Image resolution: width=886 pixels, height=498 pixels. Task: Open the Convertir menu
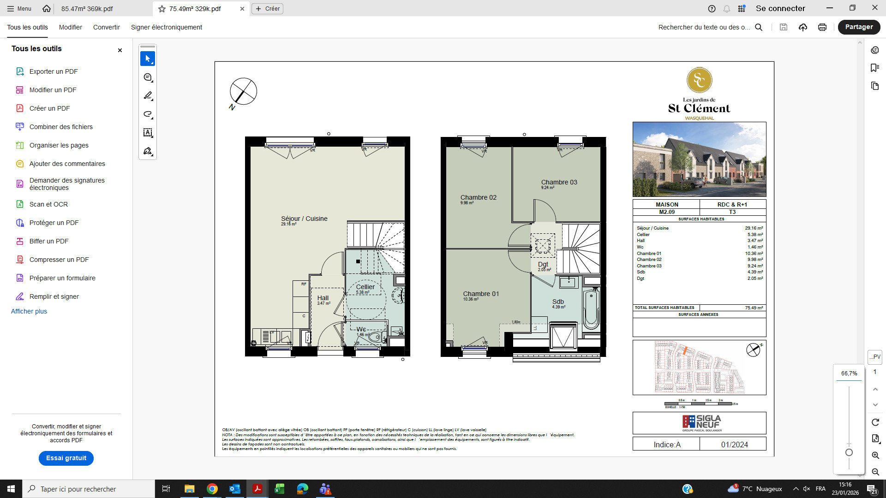[x=106, y=27]
